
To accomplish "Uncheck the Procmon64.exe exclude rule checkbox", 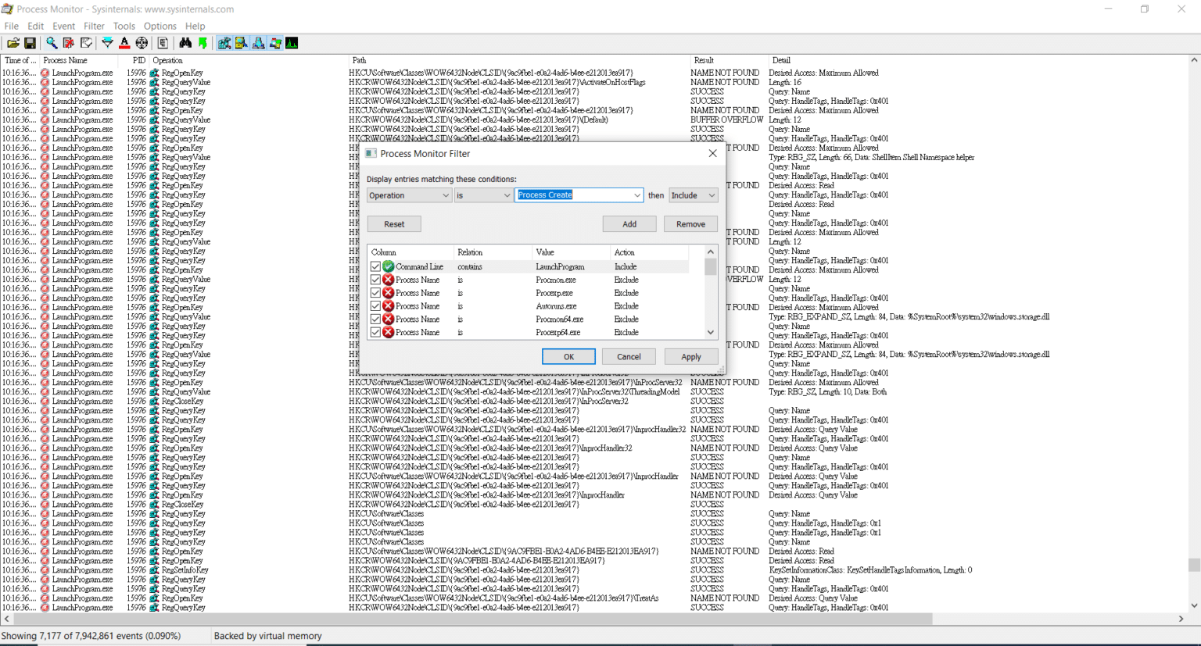I will (x=375, y=319).
